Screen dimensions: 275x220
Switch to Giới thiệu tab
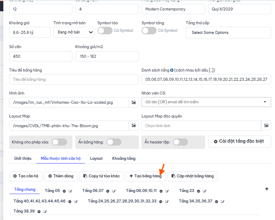23,158
